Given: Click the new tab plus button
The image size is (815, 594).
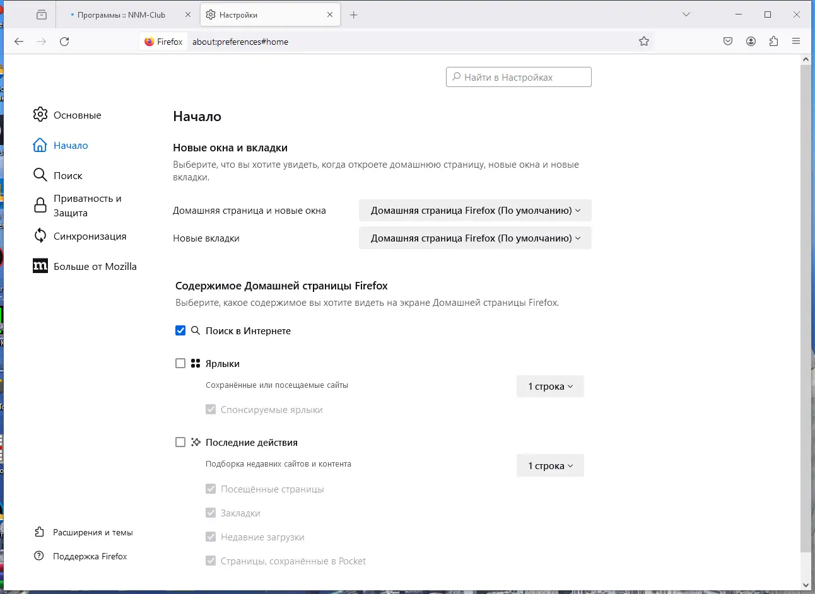Looking at the screenshot, I should (353, 15).
